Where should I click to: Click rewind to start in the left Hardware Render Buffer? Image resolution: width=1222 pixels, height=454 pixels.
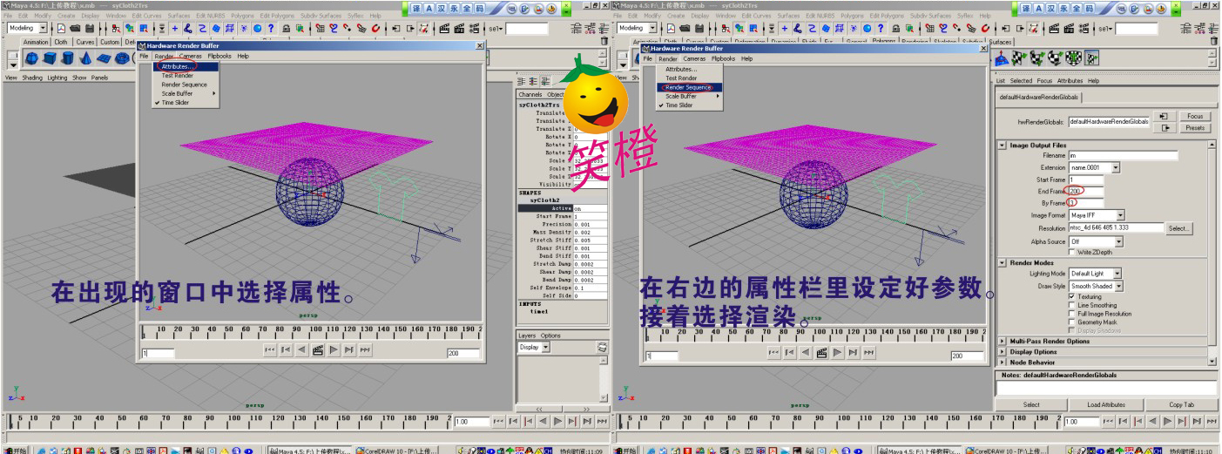click(269, 349)
